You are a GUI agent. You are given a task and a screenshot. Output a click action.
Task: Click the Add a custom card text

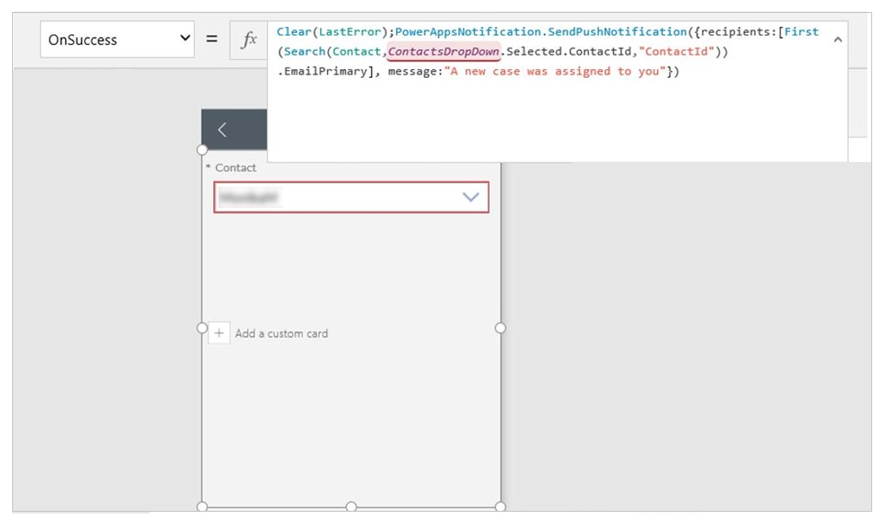[282, 333]
